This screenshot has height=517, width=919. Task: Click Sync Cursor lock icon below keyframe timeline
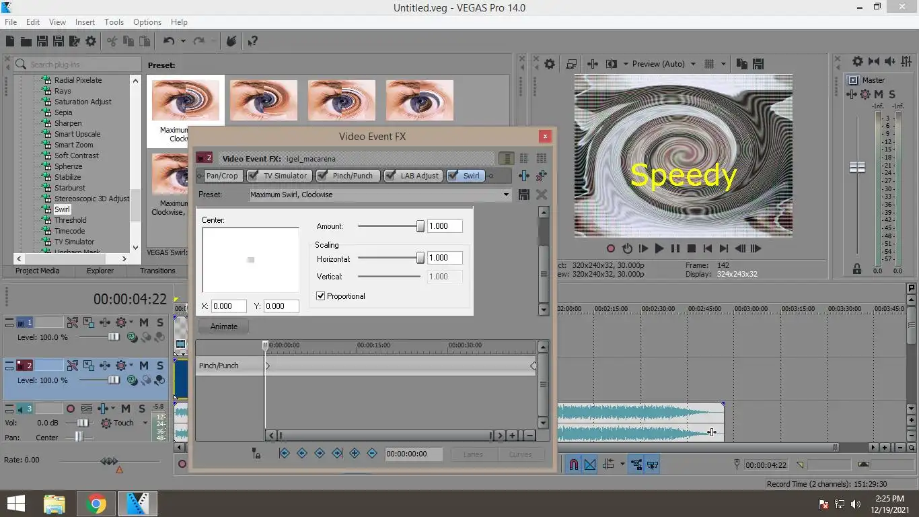[256, 454]
